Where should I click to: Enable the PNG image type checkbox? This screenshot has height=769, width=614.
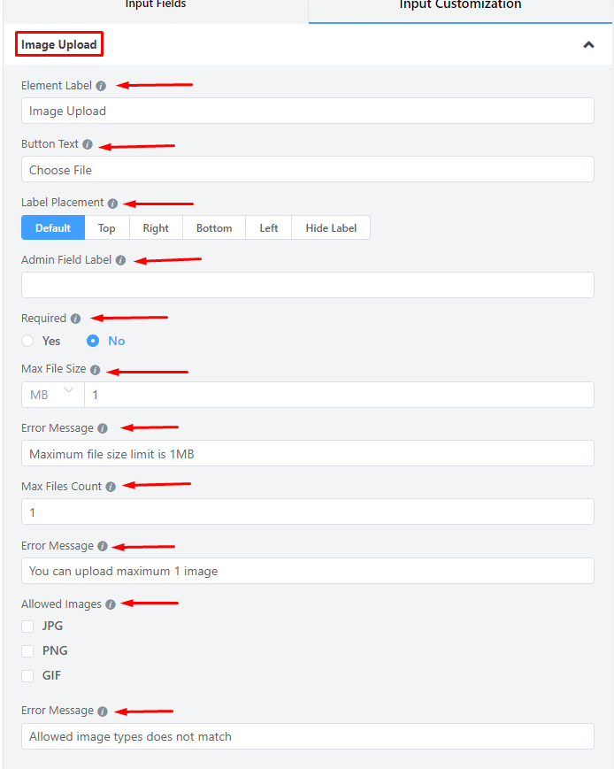[28, 651]
